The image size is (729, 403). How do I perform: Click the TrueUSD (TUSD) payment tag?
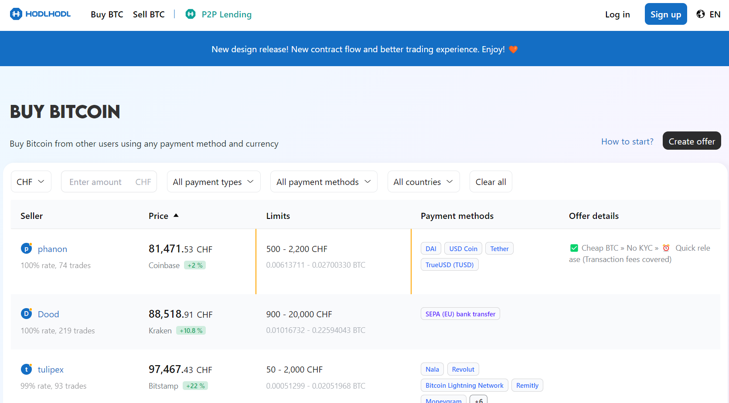pos(450,265)
